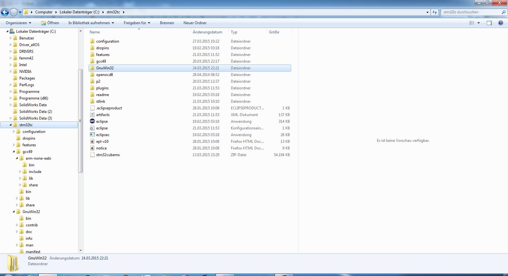Select the PerfLogs folder in tree
The height and width of the screenshot is (276, 508).
click(x=27, y=85)
